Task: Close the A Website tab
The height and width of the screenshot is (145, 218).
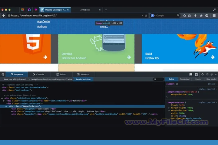Action: point(100,10)
